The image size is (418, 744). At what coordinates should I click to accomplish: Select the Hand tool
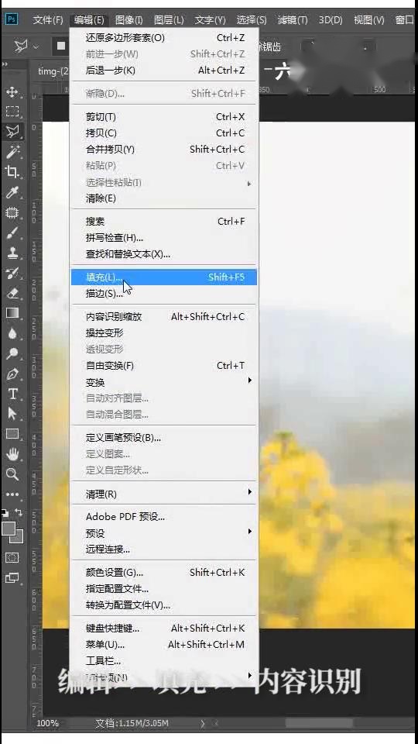click(12, 455)
